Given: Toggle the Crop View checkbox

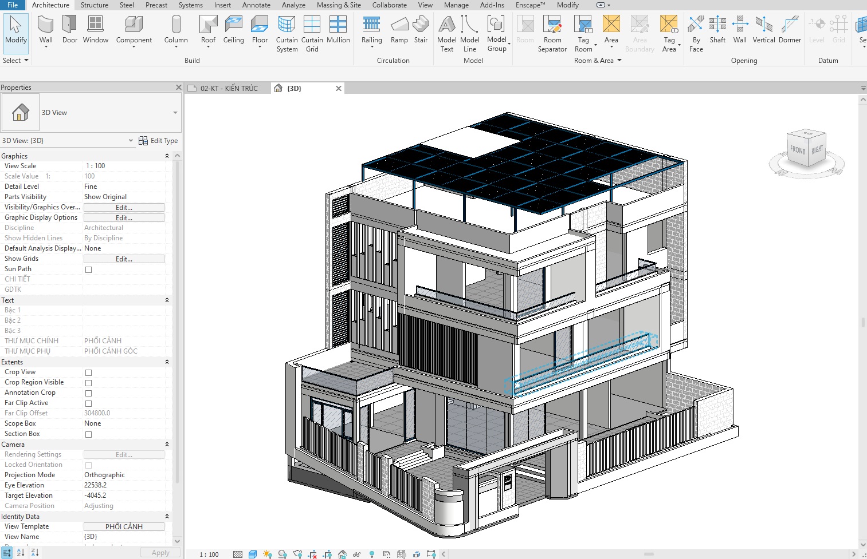Looking at the screenshot, I should coord(89,372).
